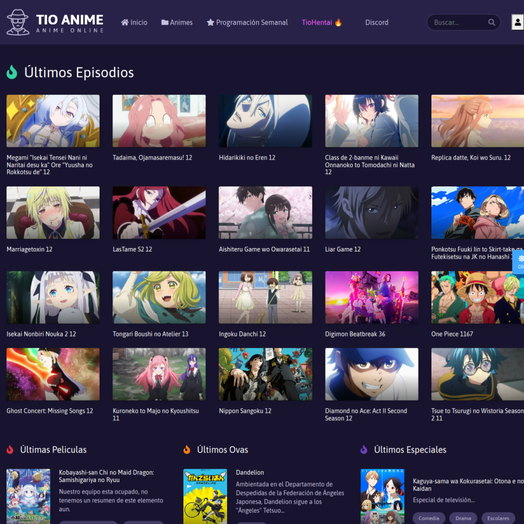Open the Dandelion OVA poster
Screen dimensions: 524x524
tap(205, 496)
